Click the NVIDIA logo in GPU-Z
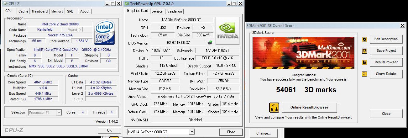This screenshot has width=408, height=138. 228,31
